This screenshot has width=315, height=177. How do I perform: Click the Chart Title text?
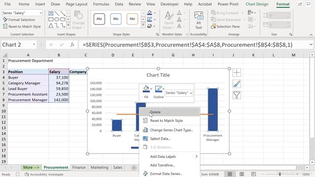tap(158, 75)
